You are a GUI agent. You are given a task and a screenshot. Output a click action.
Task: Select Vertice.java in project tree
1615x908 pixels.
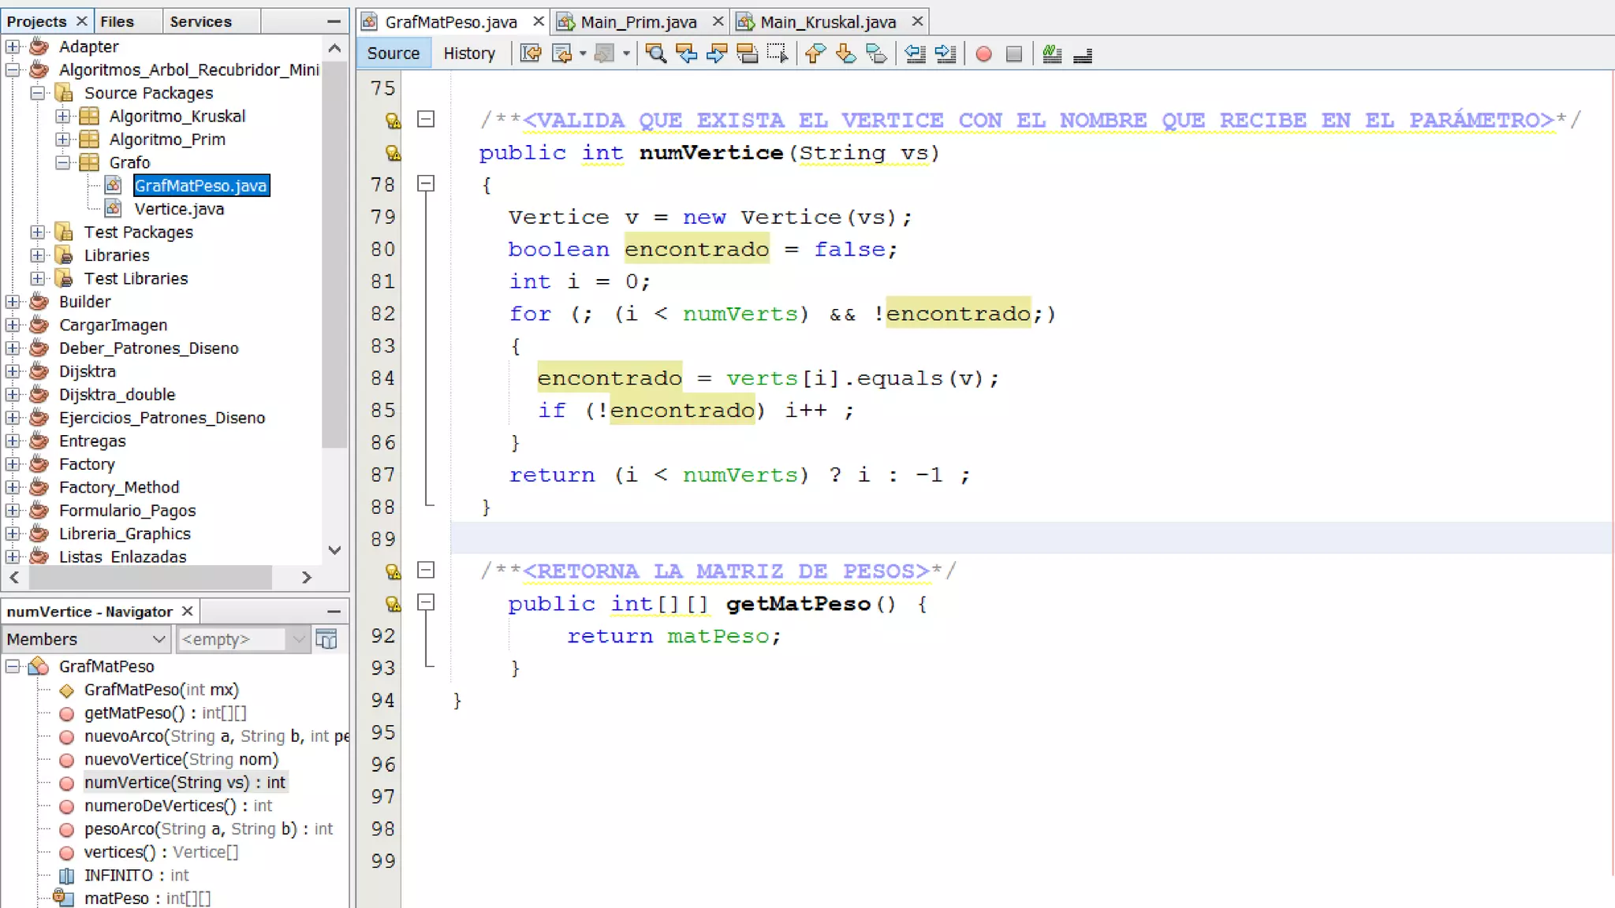pyautogui.click(x=179, y=209)
